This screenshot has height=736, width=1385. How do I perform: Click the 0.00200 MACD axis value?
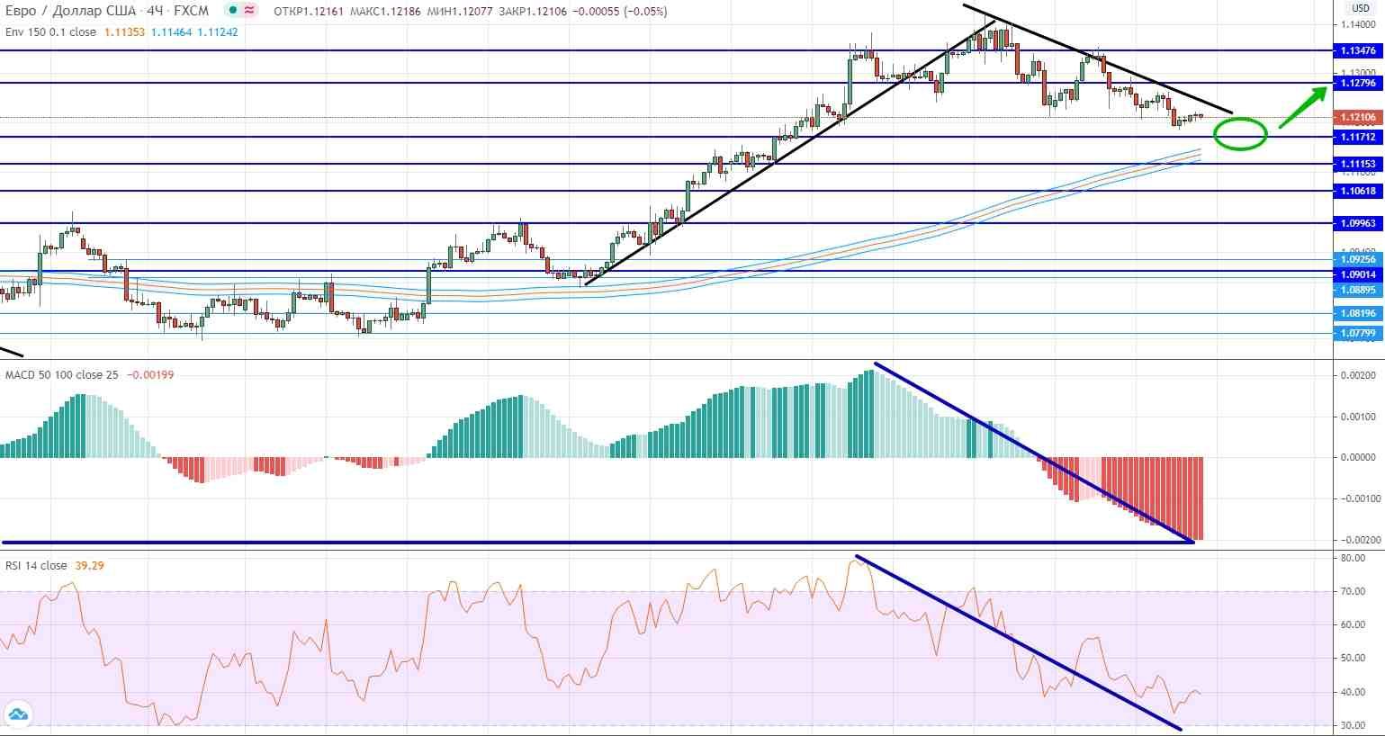1357,374
